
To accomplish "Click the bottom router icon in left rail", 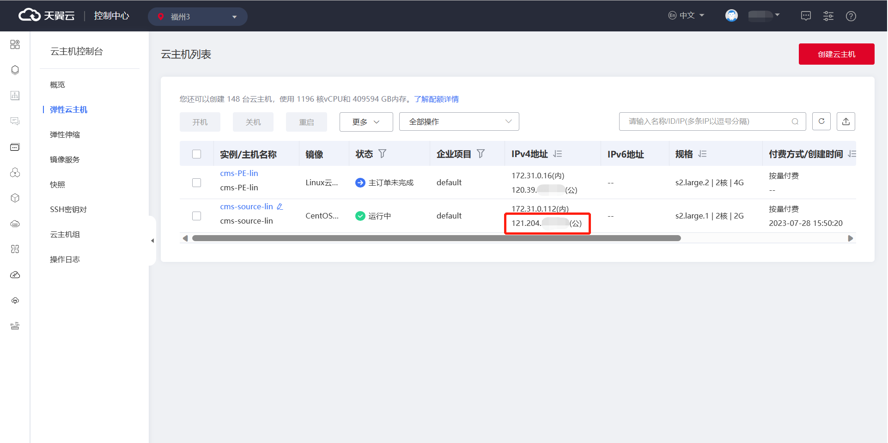I will (x=15, y=326).
